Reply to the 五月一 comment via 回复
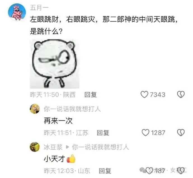Screen dimensions: 193x178 coord(91,95)
